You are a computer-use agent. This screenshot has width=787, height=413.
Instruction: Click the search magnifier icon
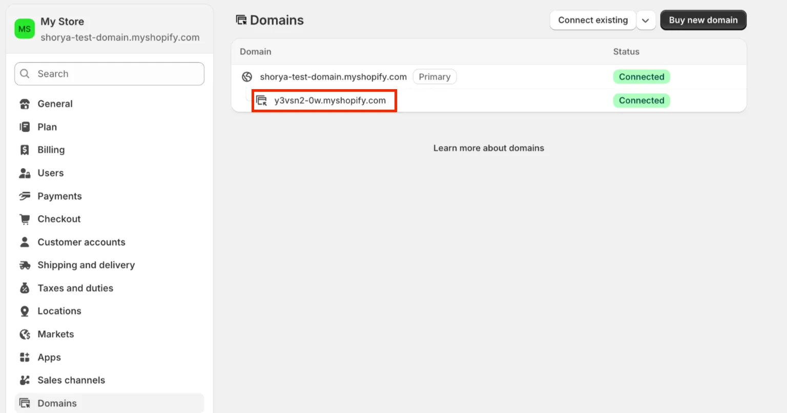coord(25,74)
